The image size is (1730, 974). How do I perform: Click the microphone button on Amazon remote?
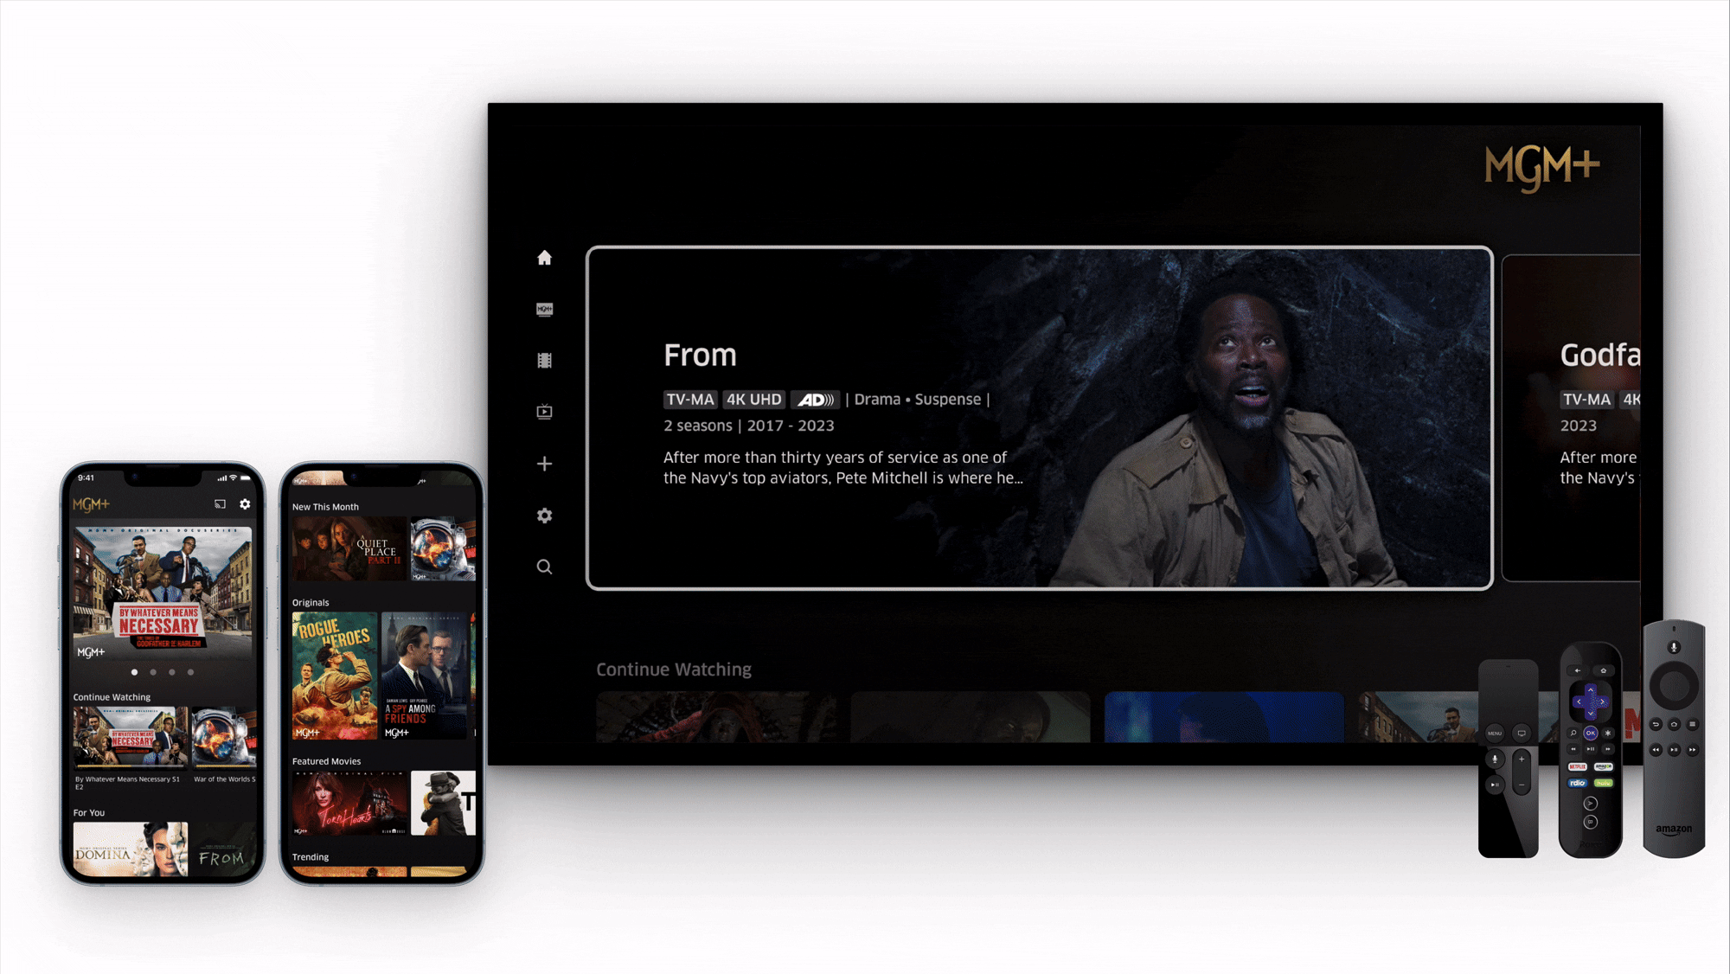pyautogui.click(x=1674, y=646)
